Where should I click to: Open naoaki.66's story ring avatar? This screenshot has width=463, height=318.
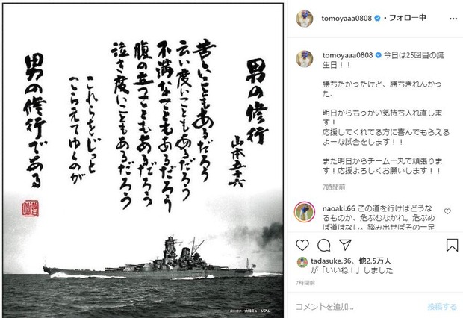[x=305, y=212]
